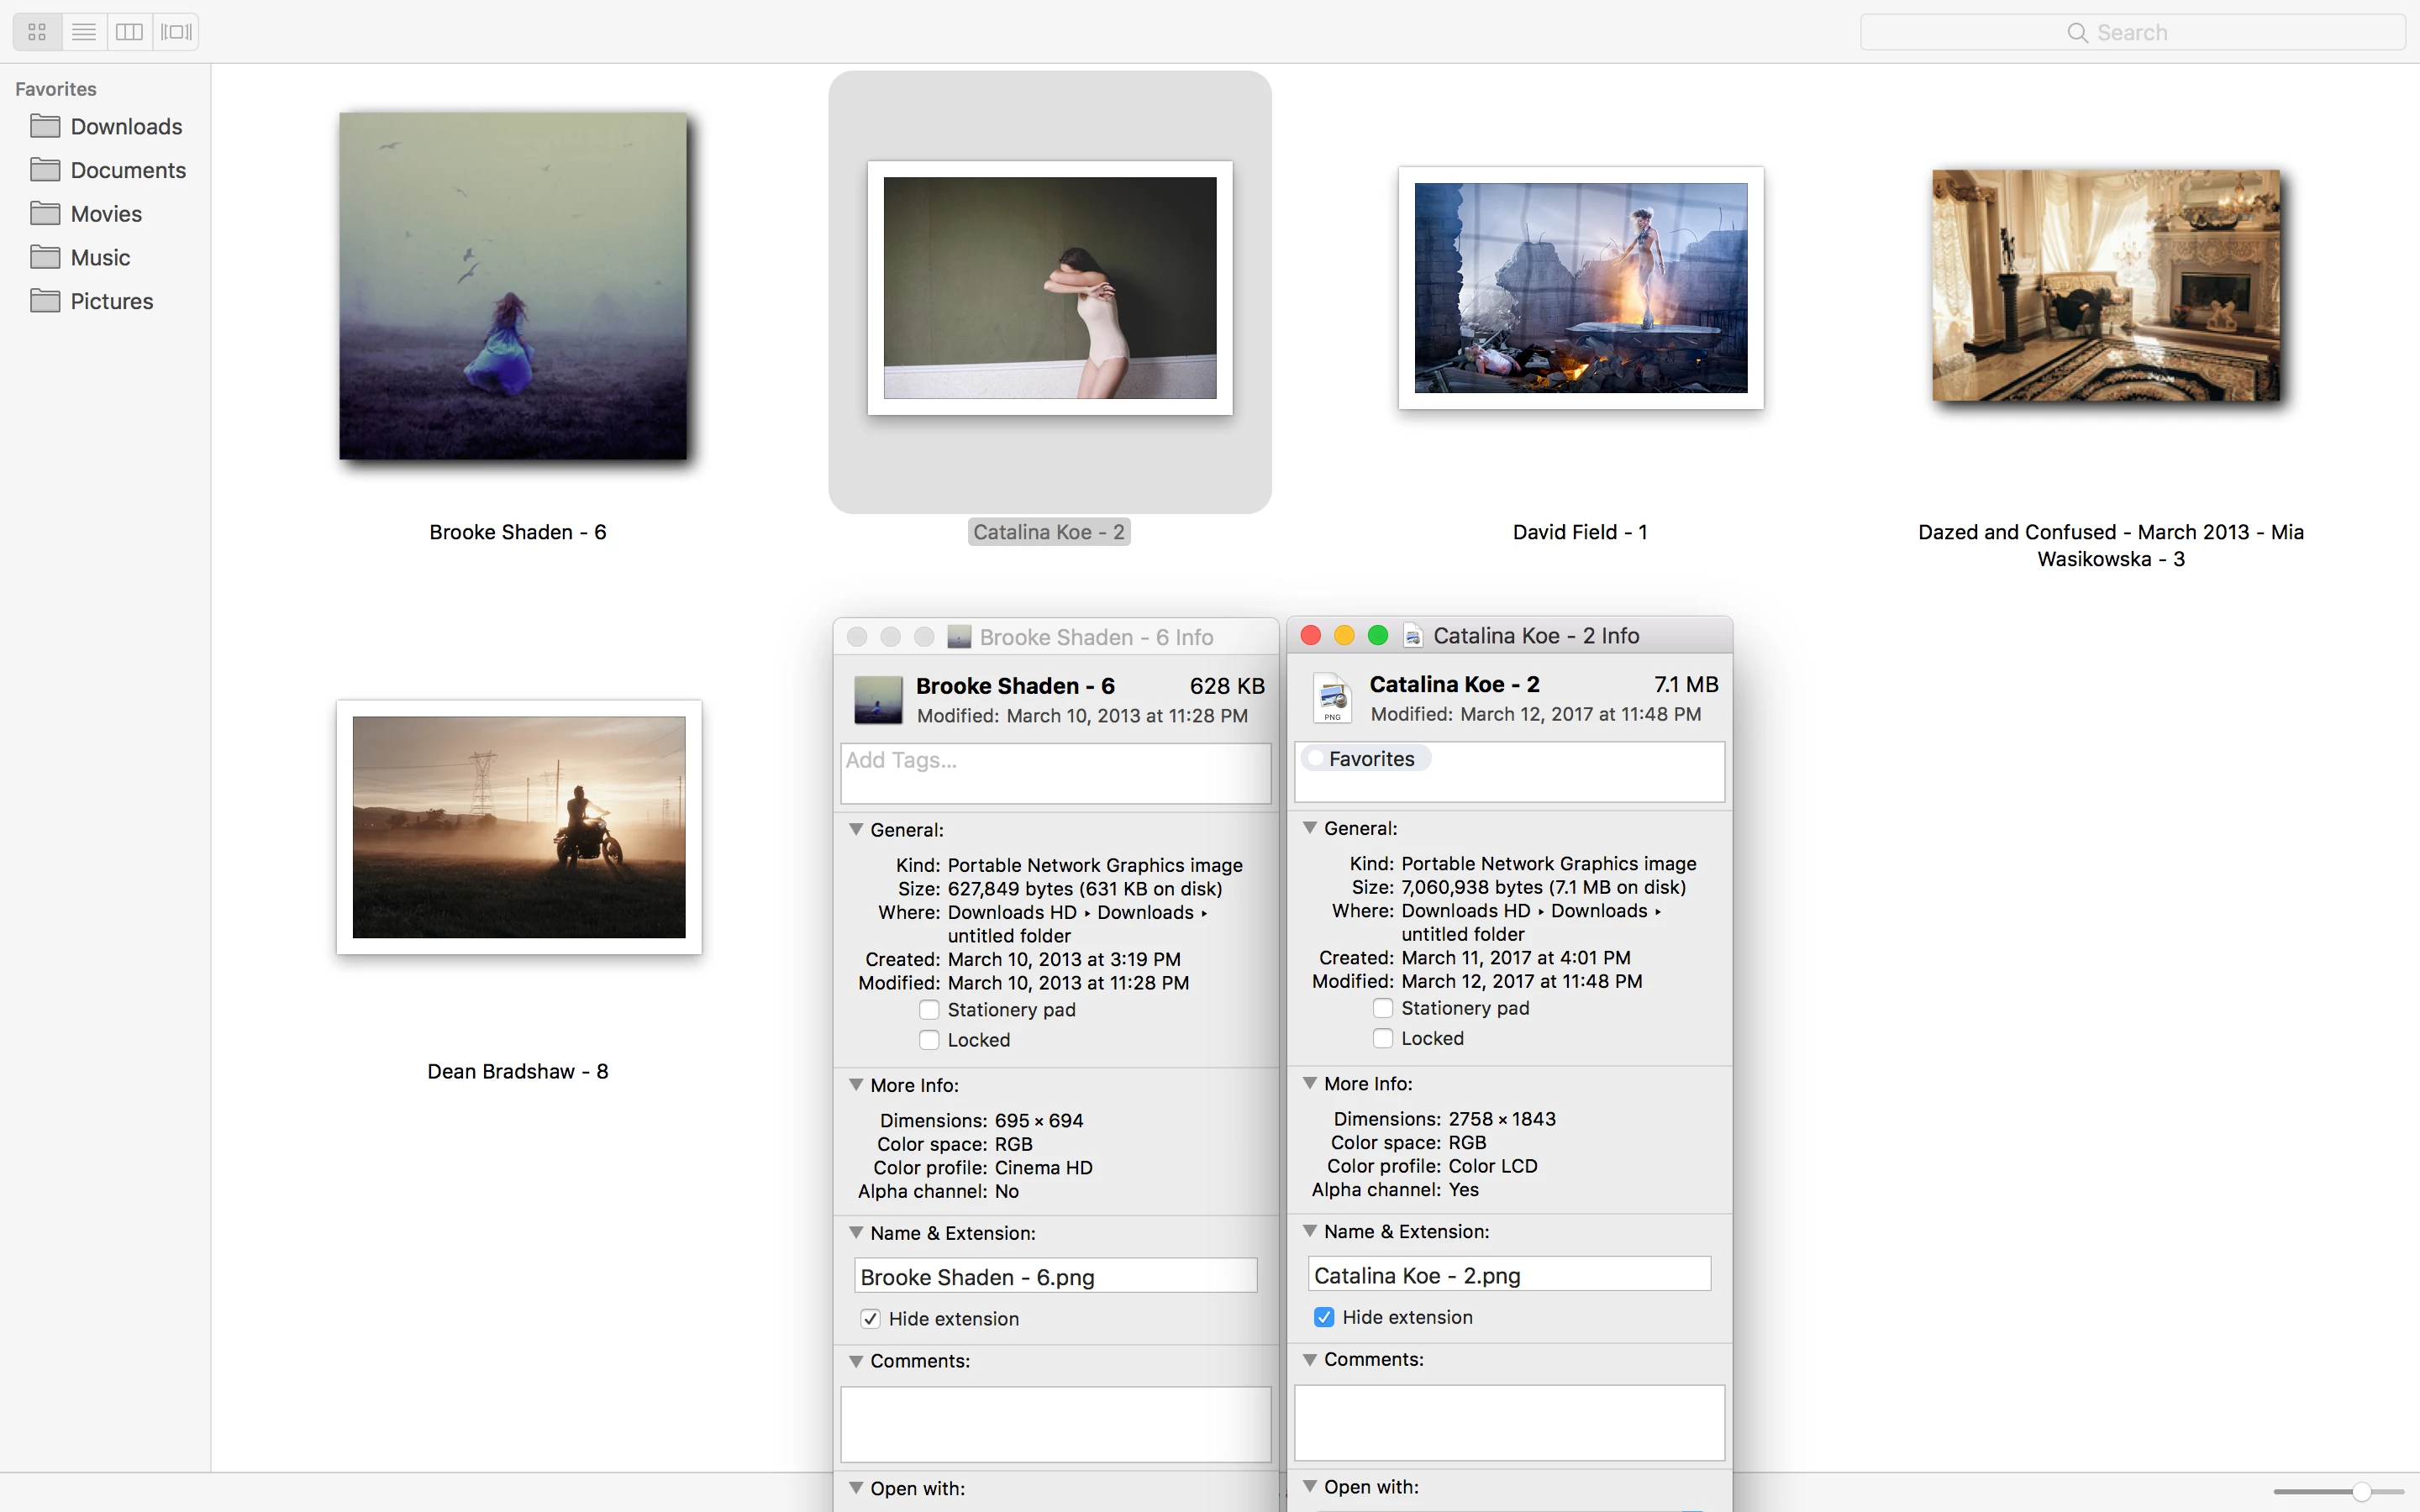Click Brooke Shaden preview icon in info header
The width and height of the screenshot is (2420, 1512).
[x=878, y=699]
